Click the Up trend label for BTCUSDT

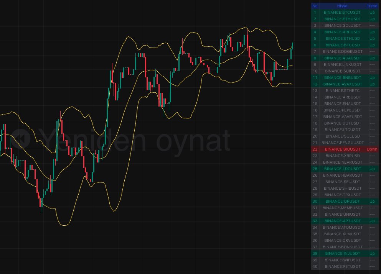coord(372,13)
